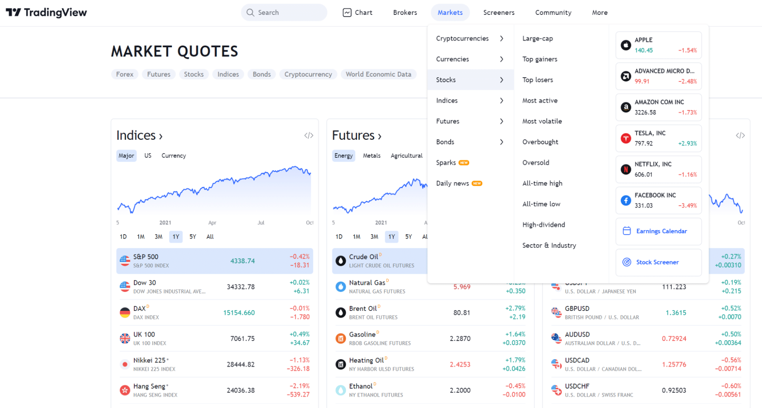
Task: Select Large-cap stocks
Action: coord(537,38)
